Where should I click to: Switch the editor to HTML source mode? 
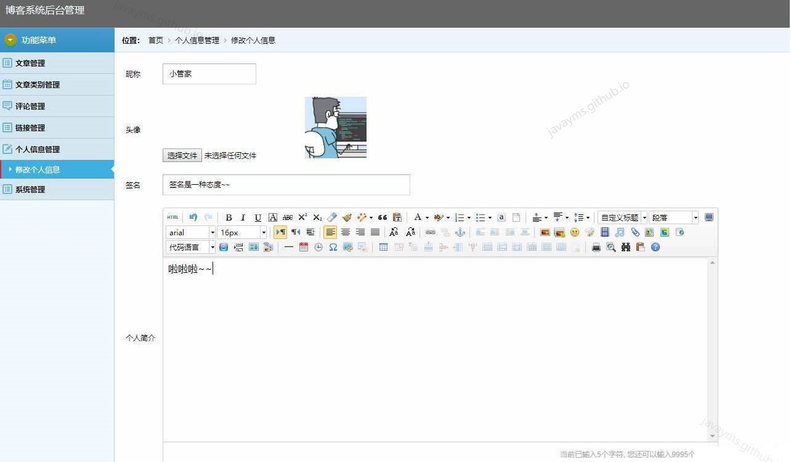pyautogui.click(x=173, y=217)
